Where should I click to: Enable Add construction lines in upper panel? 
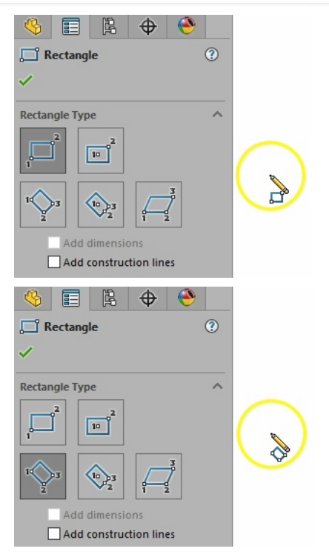54,262
